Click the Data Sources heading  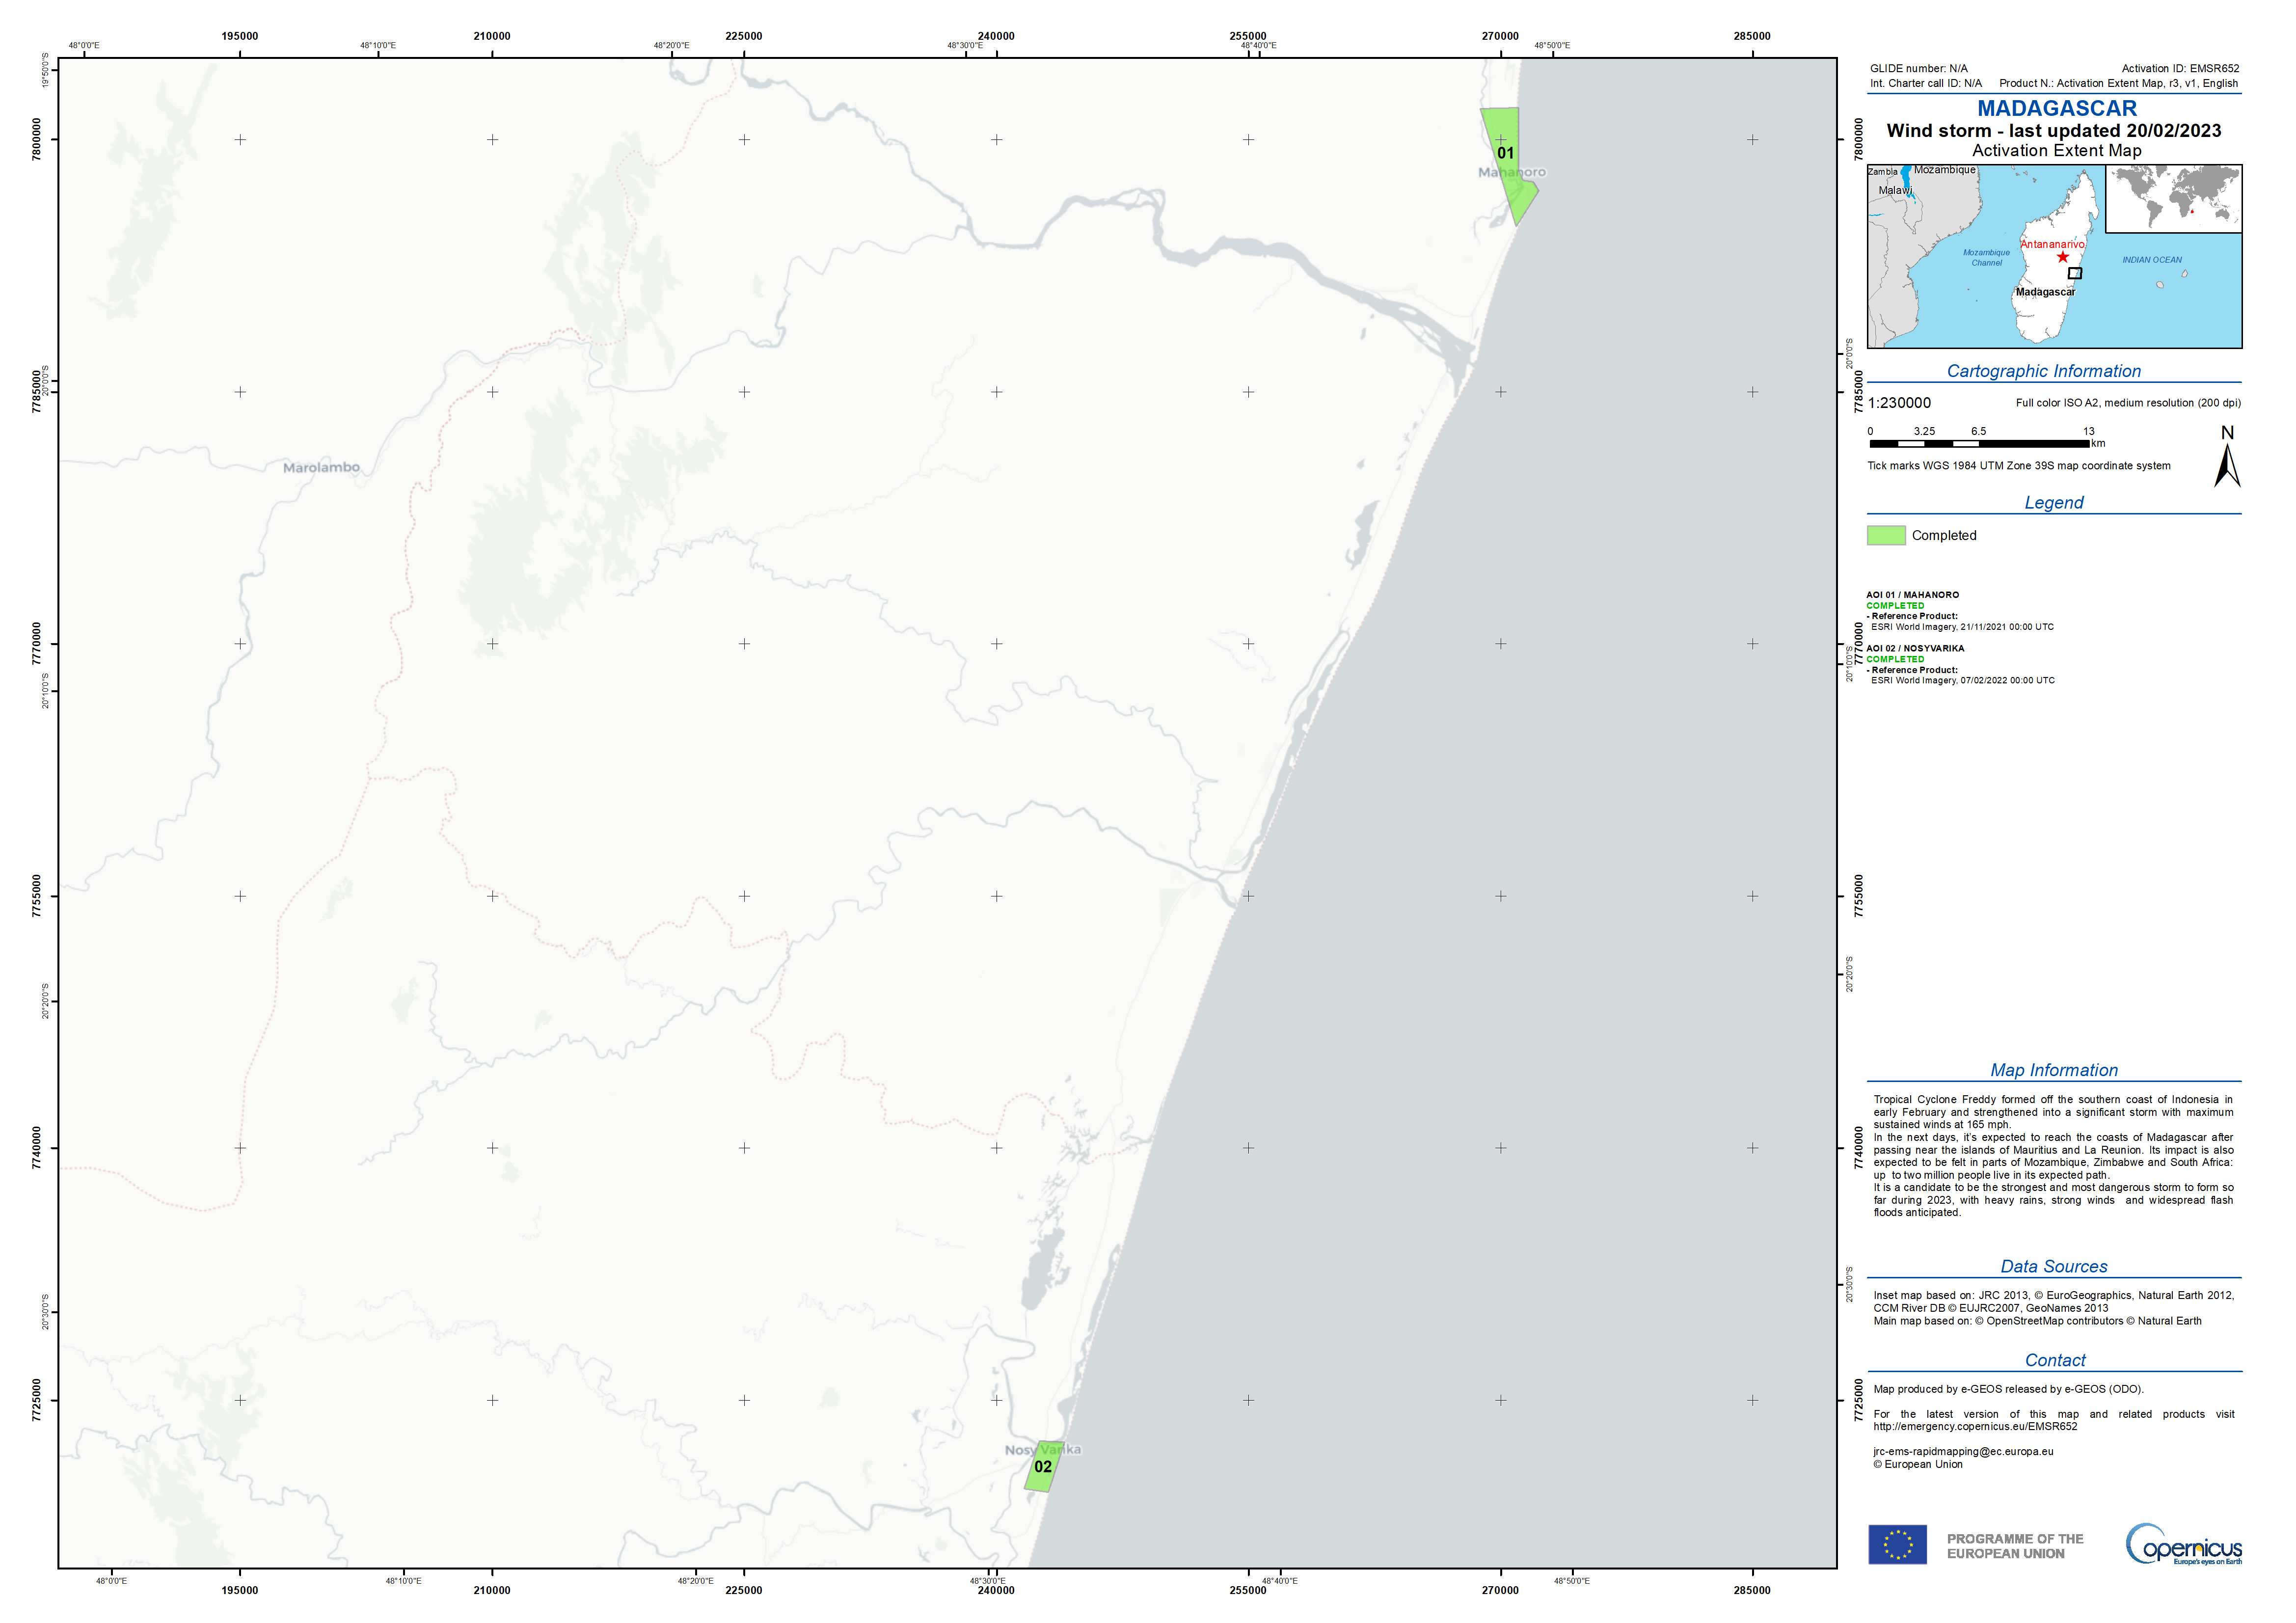[x=2053, y=1266]
